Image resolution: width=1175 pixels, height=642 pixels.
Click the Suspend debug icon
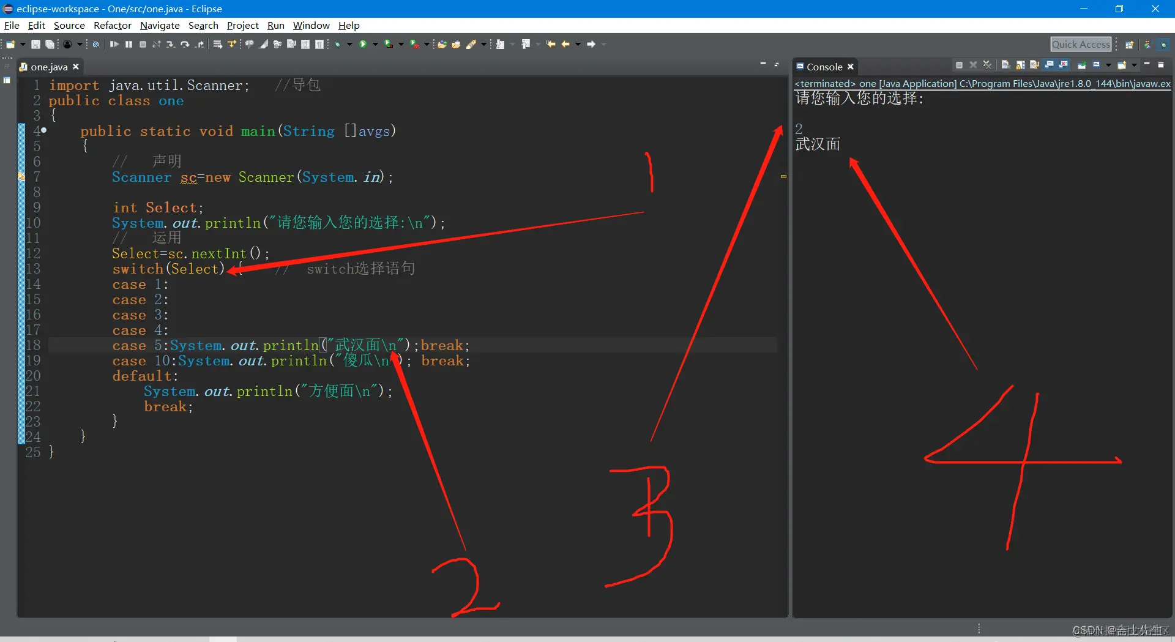129,44
